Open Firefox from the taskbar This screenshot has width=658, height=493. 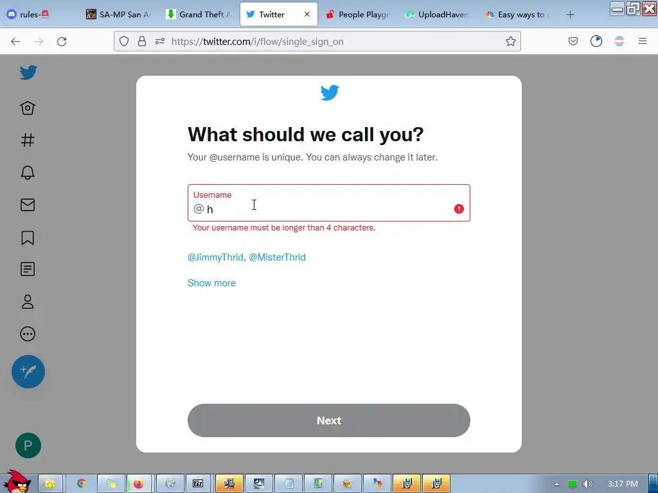click(139, 483)
